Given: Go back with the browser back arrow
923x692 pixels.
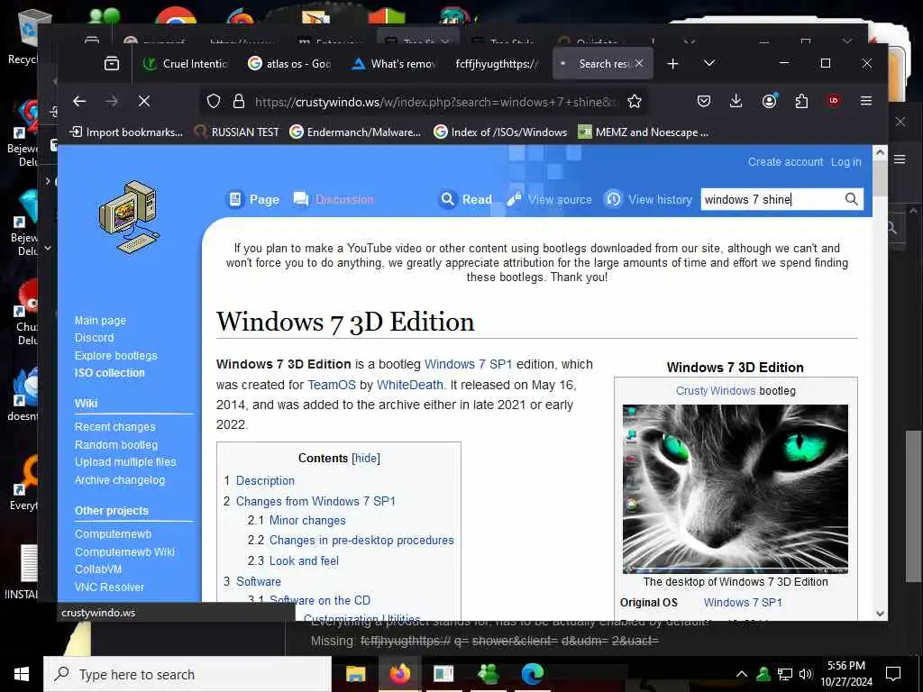Looking at the screenshot, I should tap(79, 101).
